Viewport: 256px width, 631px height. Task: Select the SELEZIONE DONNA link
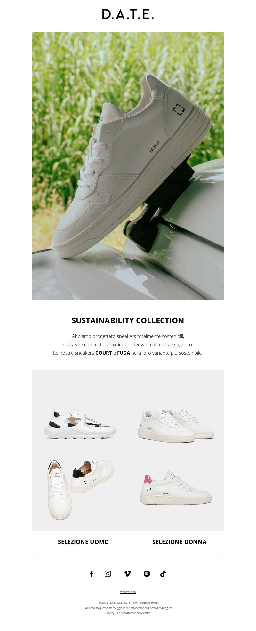pyautogui.click(x=179, y=542)
